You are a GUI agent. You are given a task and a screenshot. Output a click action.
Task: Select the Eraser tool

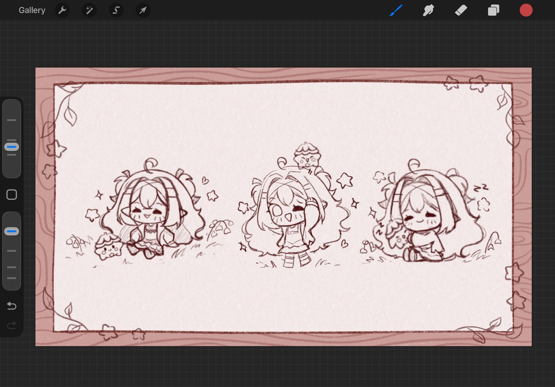(461, 10)
